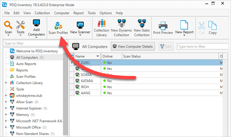
Task: Open Collection Library toolbar button
Action: tap(102, 28)
